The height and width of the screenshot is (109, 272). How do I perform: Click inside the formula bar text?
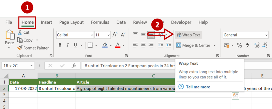(130, 66)
